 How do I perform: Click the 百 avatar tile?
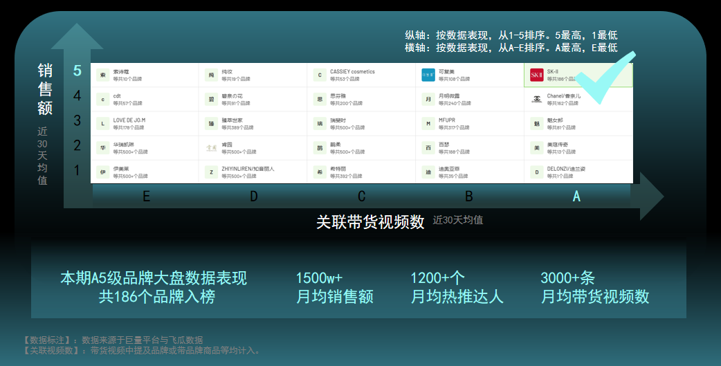tap(428, 148)
